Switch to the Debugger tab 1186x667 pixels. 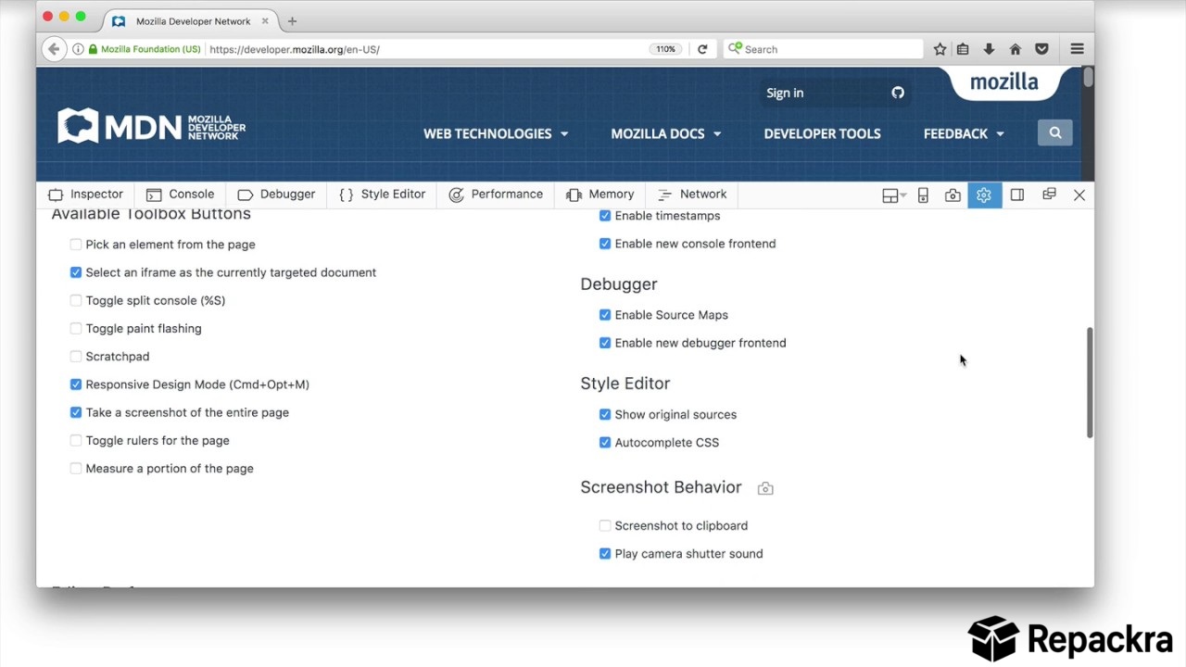click(277, 195)
